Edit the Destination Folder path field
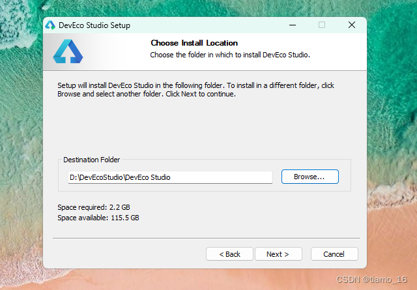Image resolution: width=417 pixels, height=290 pixels. tap(170, 177)
